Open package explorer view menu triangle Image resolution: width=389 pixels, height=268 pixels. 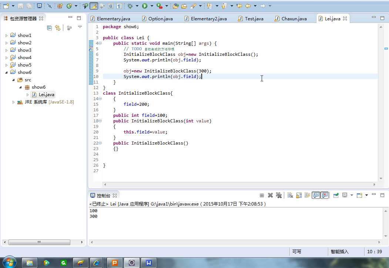click(x=80, y=27)
